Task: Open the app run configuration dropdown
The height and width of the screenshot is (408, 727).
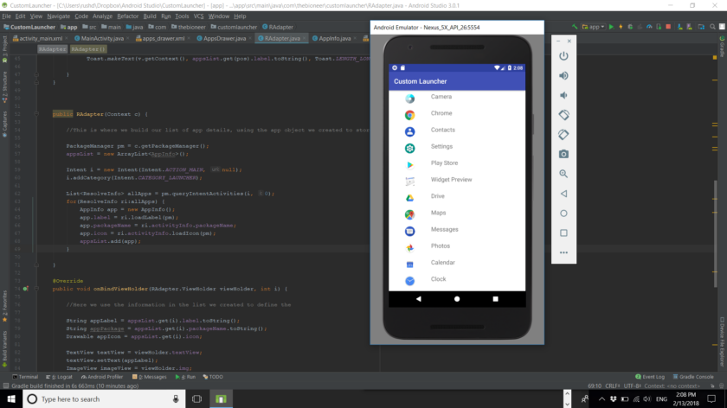Action: [x=595, y=27]
